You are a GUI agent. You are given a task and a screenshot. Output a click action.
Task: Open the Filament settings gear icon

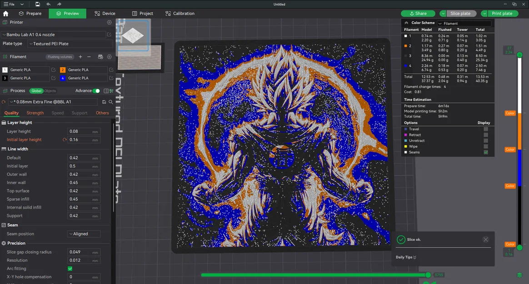pyautogui.click(x=110, y=57)
